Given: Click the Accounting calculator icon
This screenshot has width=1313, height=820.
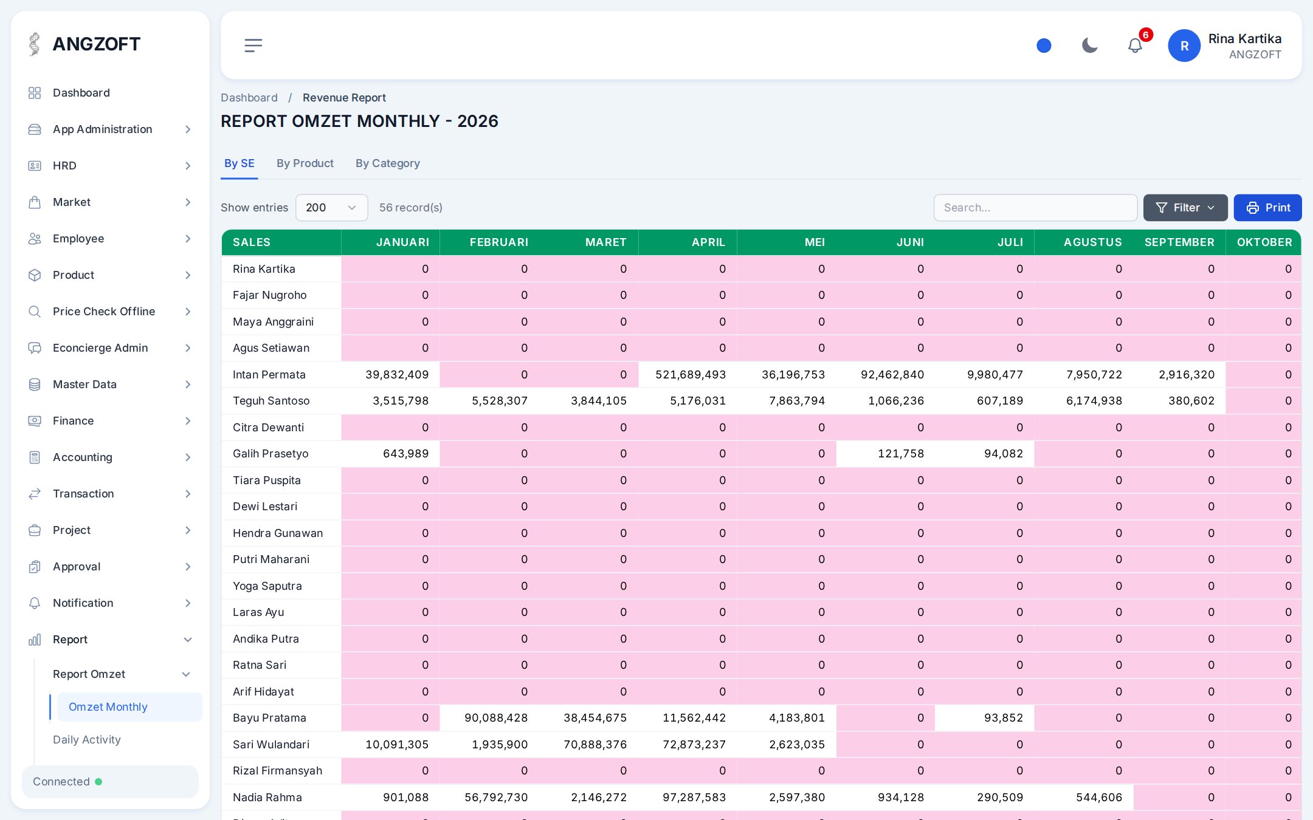Looking at the screenshot, I should coord(35,457).
